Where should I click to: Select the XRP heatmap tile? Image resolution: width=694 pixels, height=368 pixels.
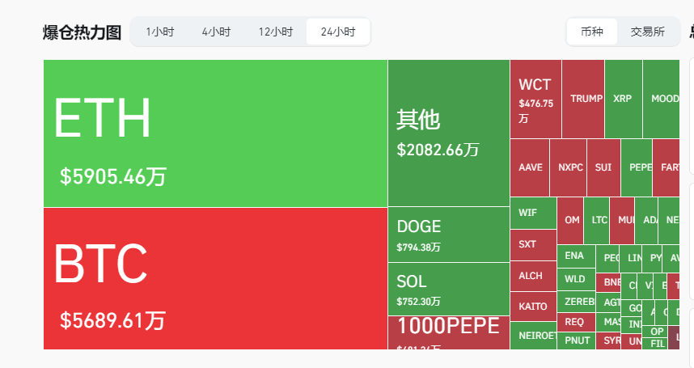pyautogui.click(x=623, y=99)
